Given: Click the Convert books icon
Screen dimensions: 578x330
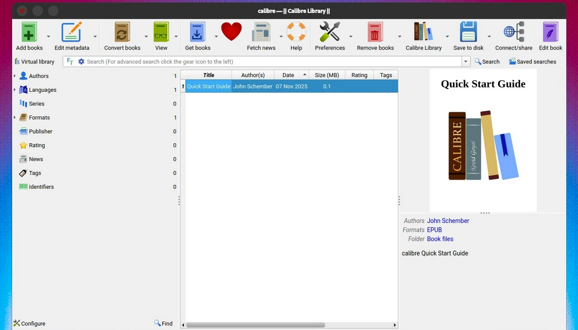Looking at the screenshot, I should point(122,33).
